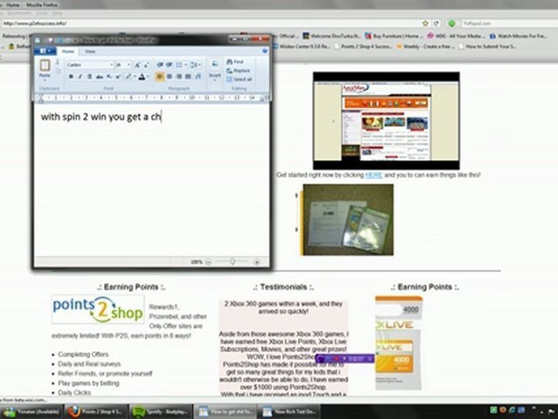Click the Firefox reload icon
Screen dimensions: 558x419
437,23
